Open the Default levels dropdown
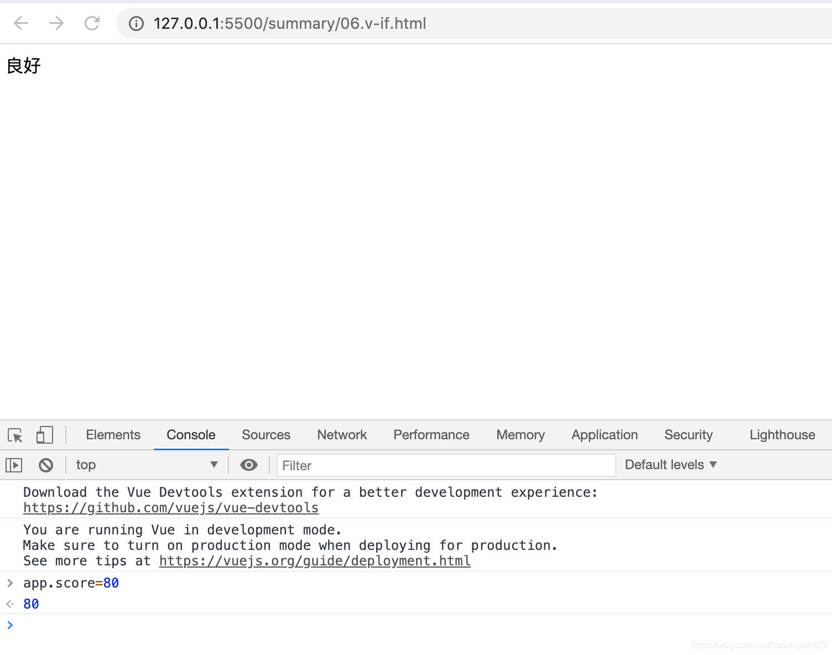The image size is (832, 655). pos(670,465)
